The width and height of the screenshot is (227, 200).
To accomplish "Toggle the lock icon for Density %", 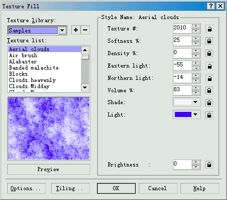I will pyautogui.click(x=209, y=54).
